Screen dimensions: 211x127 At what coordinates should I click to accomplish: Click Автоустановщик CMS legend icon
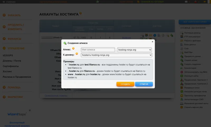tap(182, 99)
